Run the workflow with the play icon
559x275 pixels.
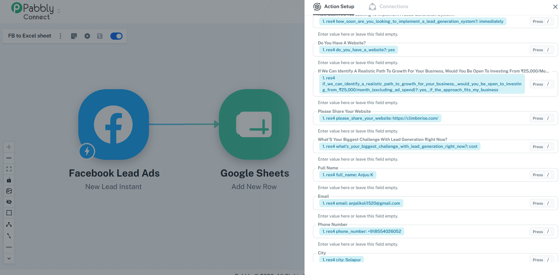point(87,36)
